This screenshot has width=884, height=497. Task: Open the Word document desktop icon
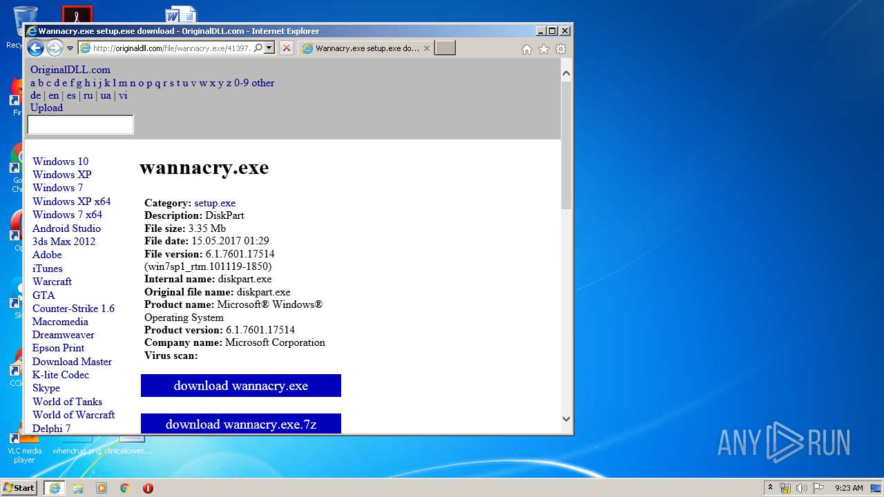point(181,14)
